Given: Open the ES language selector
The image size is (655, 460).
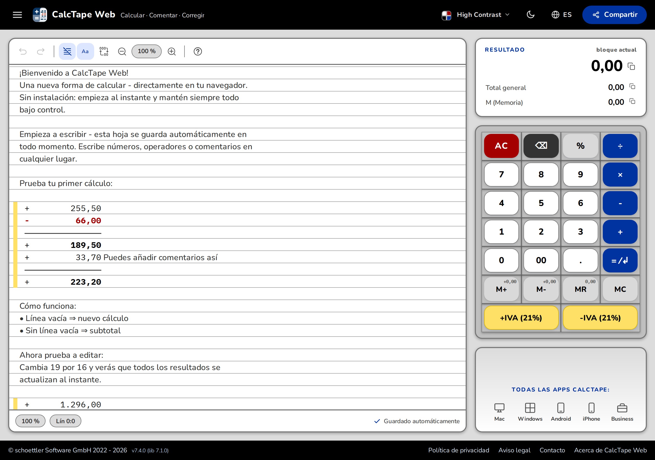Looking at the screenshot, I should point(561,15).
